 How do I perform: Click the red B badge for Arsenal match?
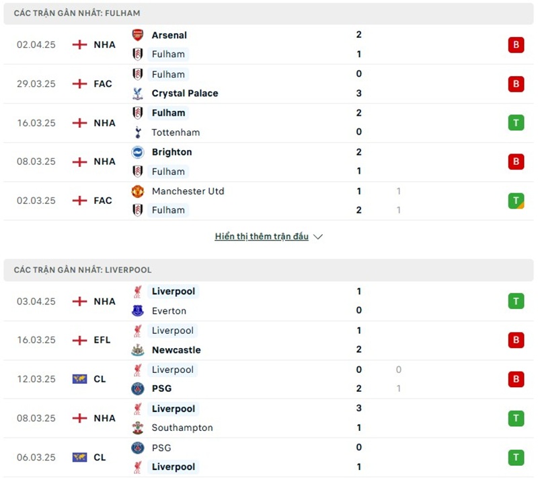(516, 45)
